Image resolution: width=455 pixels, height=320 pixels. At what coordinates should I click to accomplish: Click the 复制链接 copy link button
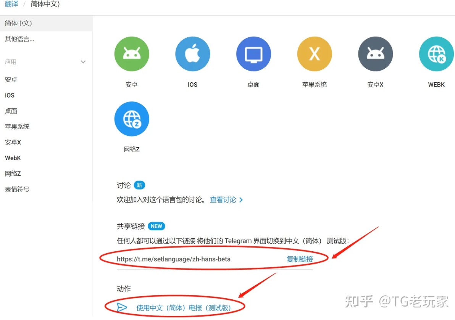[x=300, y=259]
